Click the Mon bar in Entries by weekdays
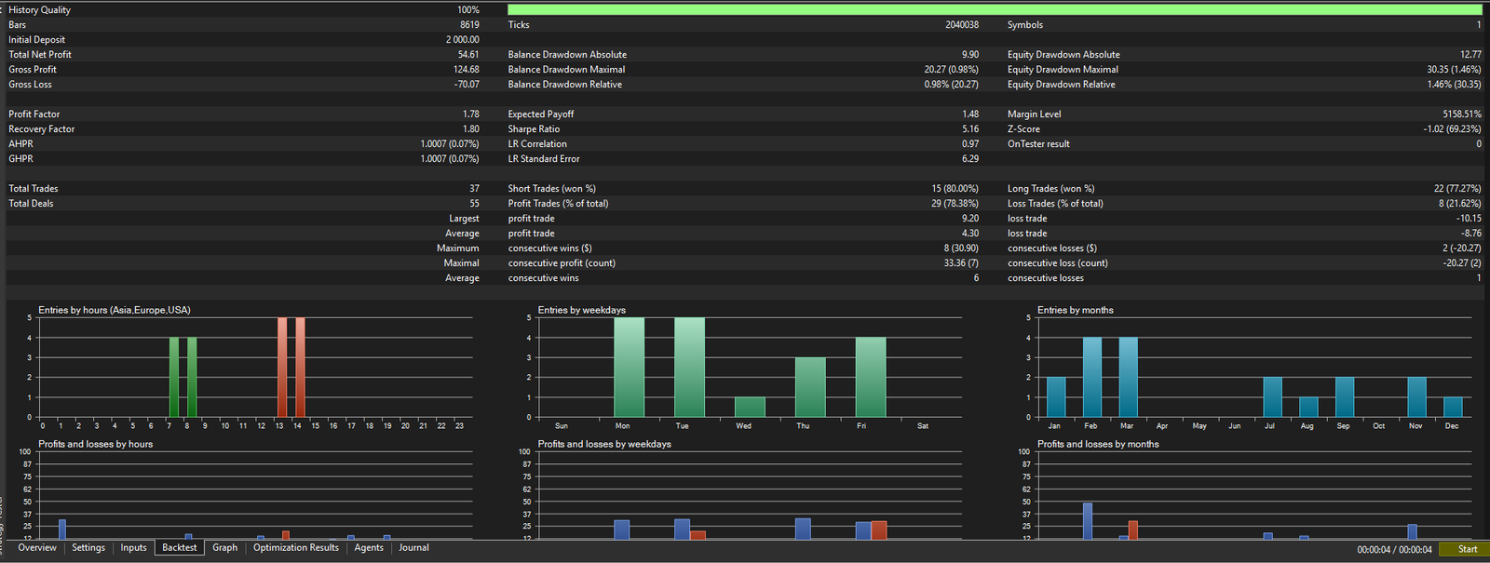The image size is (1490, 563). pos(629,368)
